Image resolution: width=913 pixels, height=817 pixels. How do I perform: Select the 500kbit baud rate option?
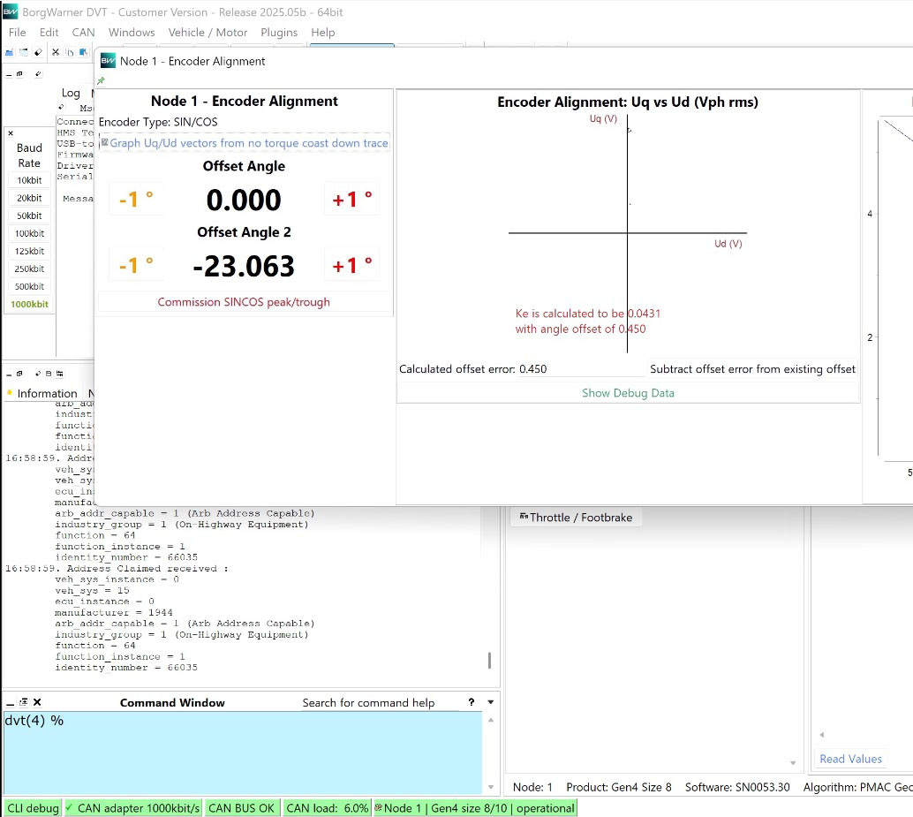point(29,286)
